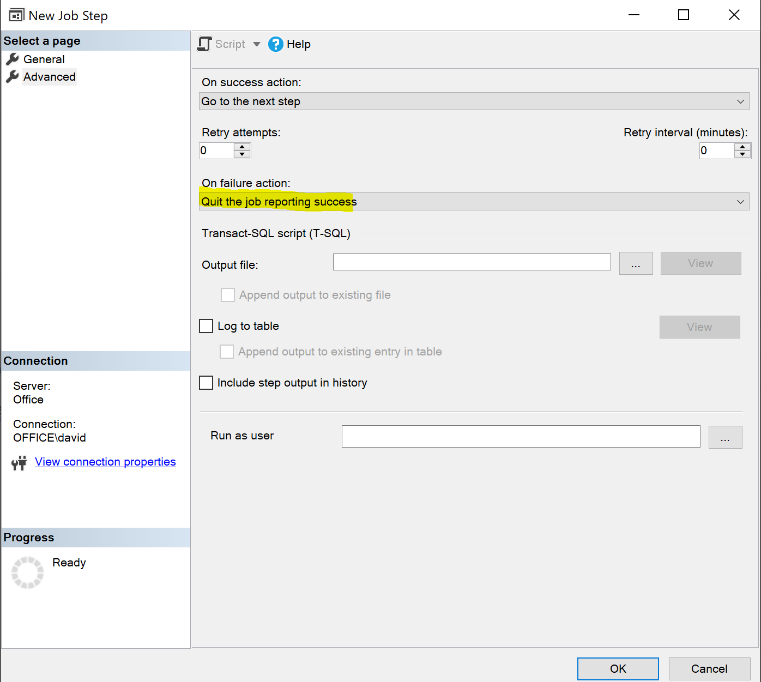Click inside the Run as user field

pyautogui.click(x=521, y=436)
